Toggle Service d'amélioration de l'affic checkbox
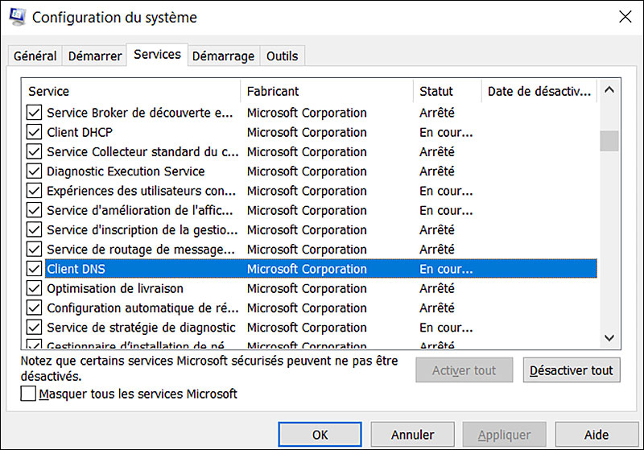Screen dimensions: 644x450 [x=34, y=210]
